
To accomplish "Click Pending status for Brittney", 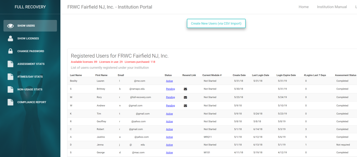I will point(170,89).
